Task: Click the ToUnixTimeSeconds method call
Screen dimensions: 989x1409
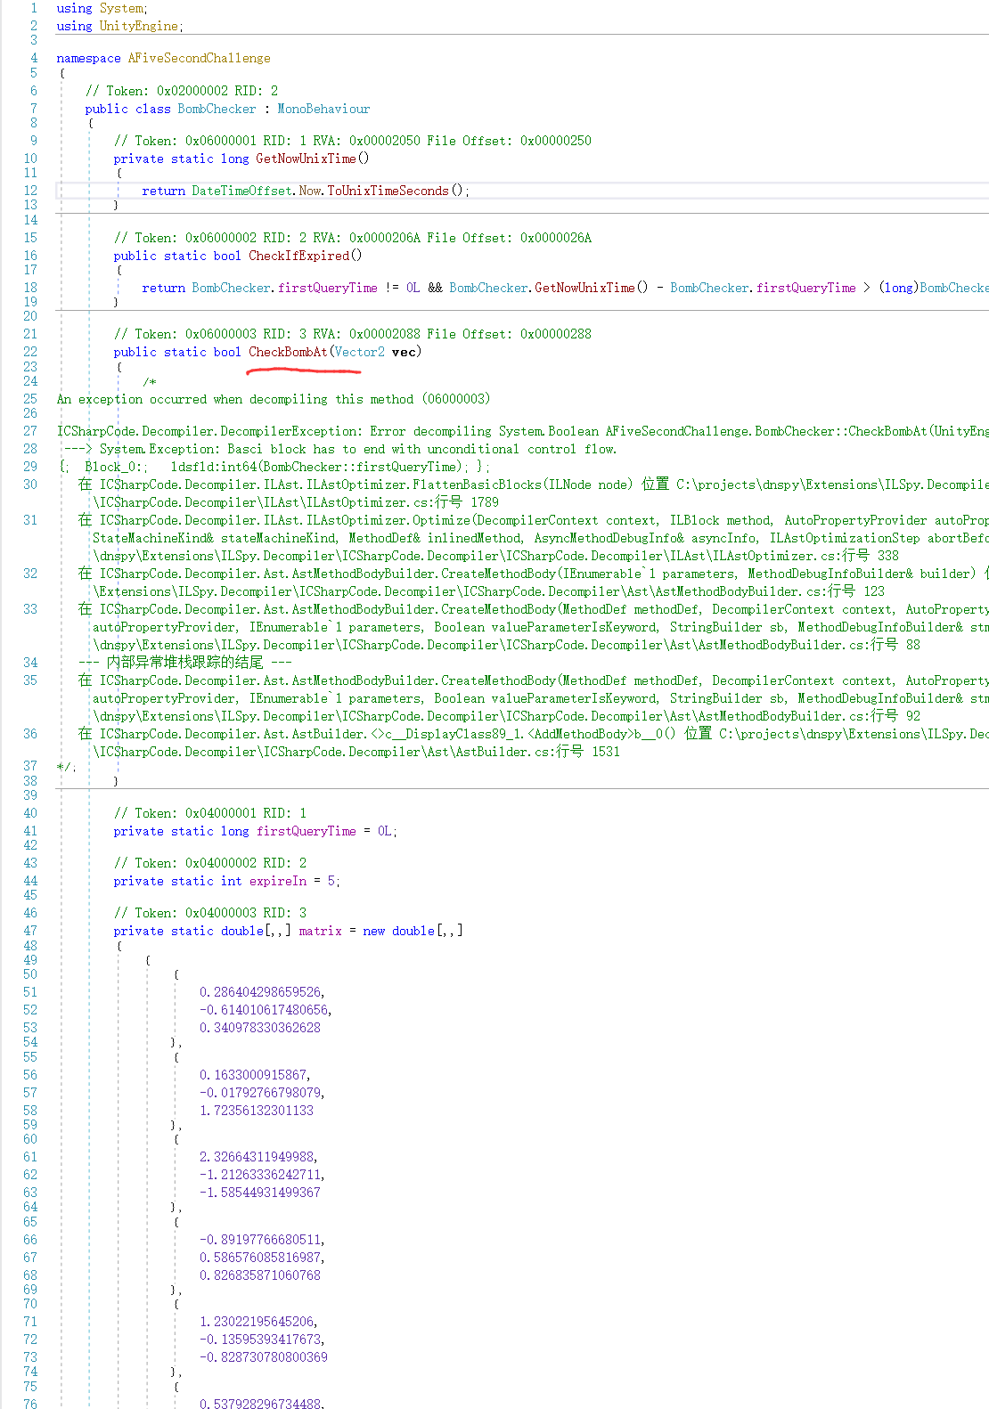Action: pyautogui.click(x=388, y=191)
